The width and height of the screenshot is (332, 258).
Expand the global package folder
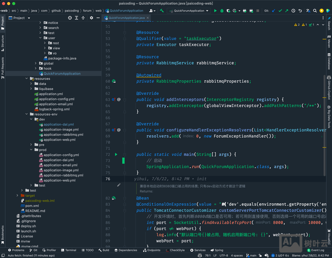click(x=36, y=63)
